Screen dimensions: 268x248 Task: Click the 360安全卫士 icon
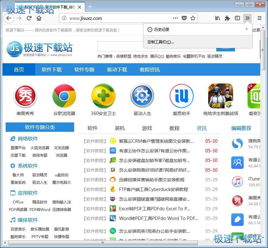click(103, 96)
